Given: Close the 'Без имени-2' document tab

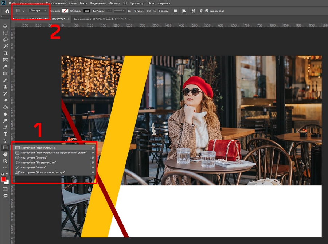Looking at the screenshot, I should pos(129,19).
